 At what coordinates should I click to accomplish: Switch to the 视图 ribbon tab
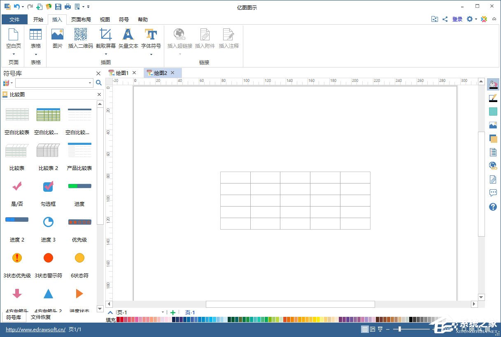(x=105, y=19)
